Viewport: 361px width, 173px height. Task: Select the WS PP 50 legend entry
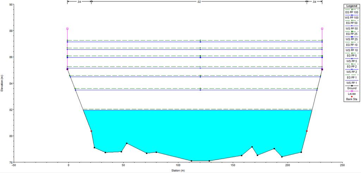coord(351,29)
